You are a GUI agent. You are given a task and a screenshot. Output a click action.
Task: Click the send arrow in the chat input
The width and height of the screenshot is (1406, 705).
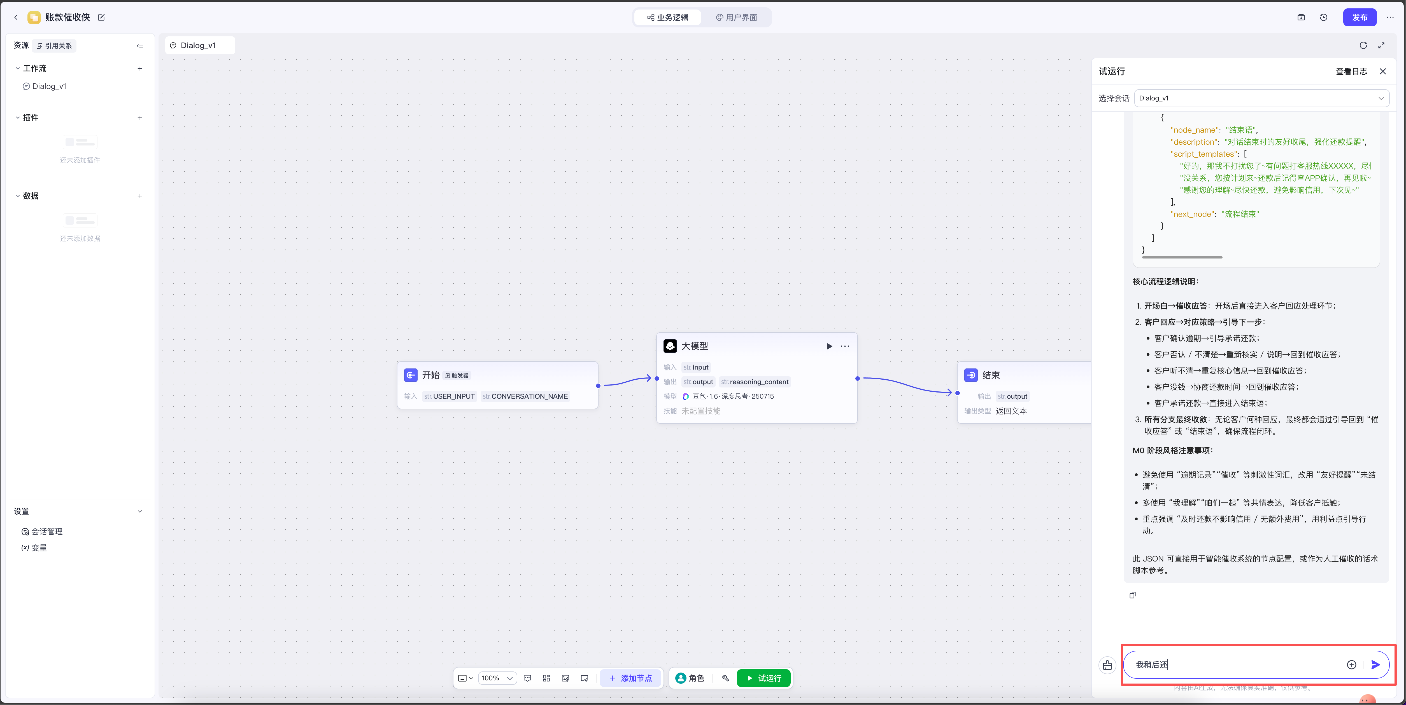(x=1375, y=665)
